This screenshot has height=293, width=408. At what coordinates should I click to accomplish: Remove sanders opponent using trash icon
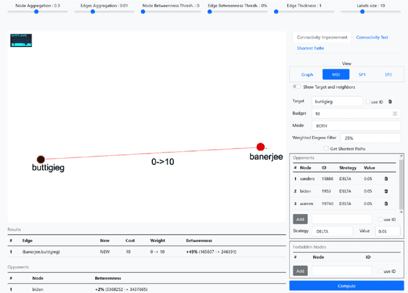click(x=386, y=178)
